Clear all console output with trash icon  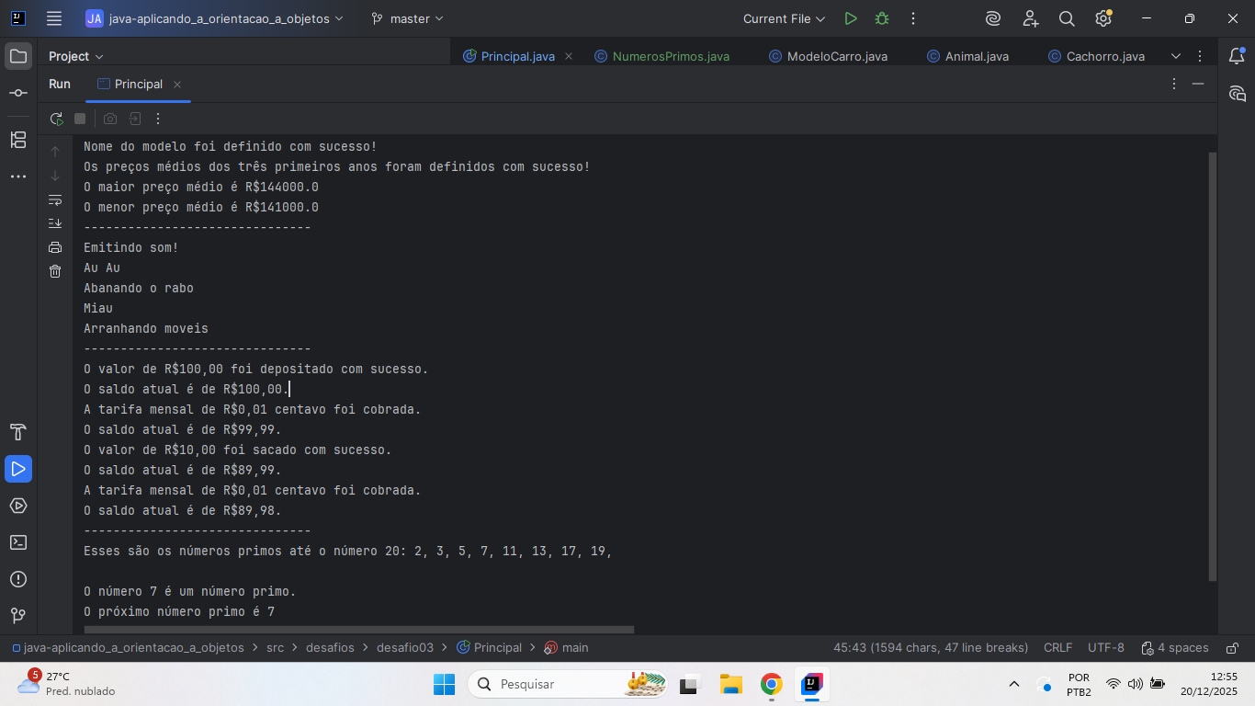[x=55, y=271]
